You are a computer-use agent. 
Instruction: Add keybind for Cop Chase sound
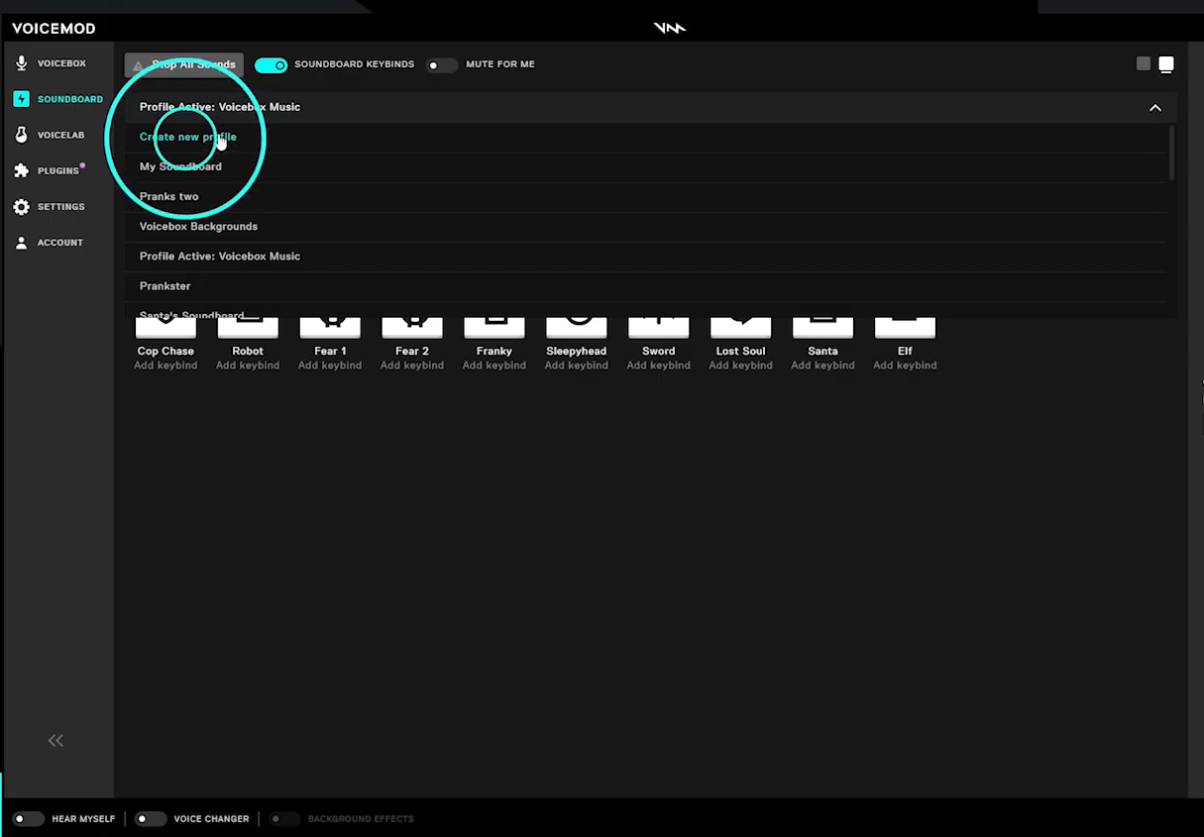(165, 366)
